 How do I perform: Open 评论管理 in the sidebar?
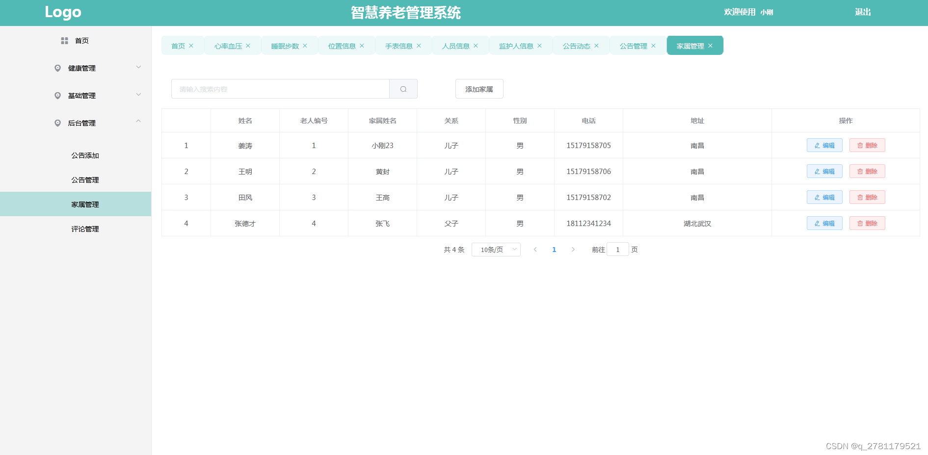click(76, 229)
